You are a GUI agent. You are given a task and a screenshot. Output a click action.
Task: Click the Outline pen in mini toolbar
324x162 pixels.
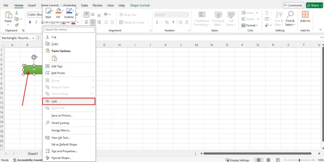pyautogui.click(x=69, y=13)
